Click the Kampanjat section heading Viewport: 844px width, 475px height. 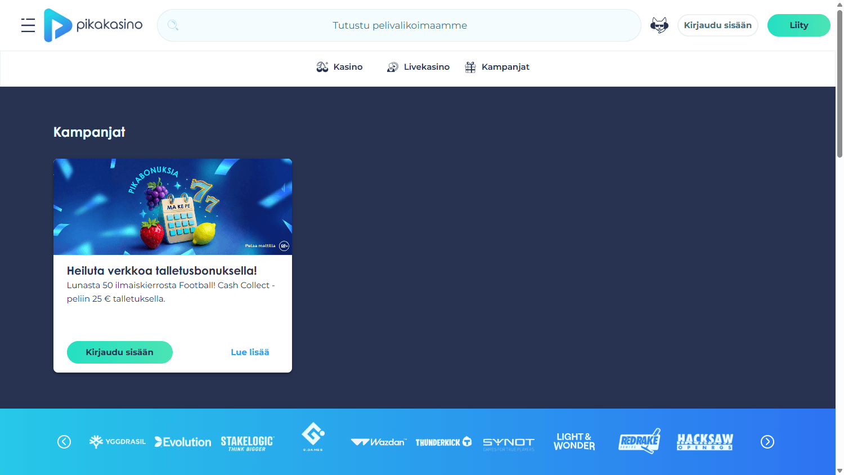[x=89, y=132]
